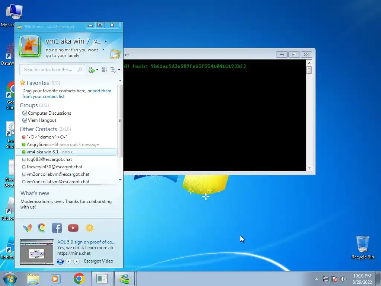
Task: Show hidden tray icons arrow
Action: coord(316,279)
